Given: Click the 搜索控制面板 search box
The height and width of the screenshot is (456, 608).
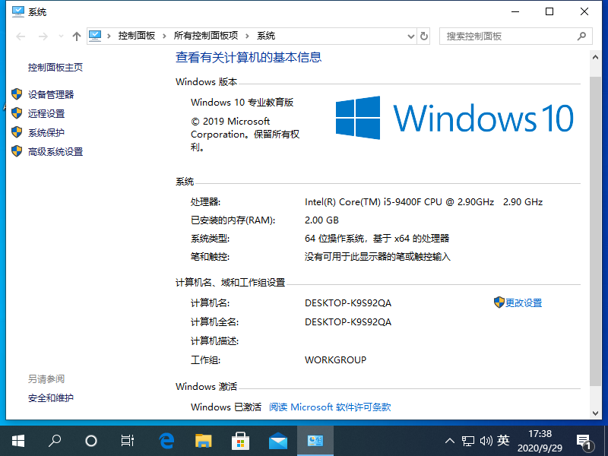Looking at the screenshot, I should pyautogui.click(x=509, y=36).
